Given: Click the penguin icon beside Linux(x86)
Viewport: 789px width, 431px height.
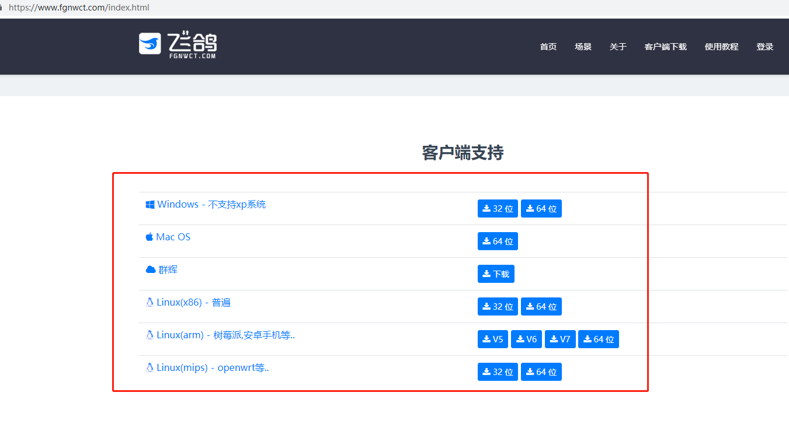Looking at the screenshot, I should tap(150, 302).
